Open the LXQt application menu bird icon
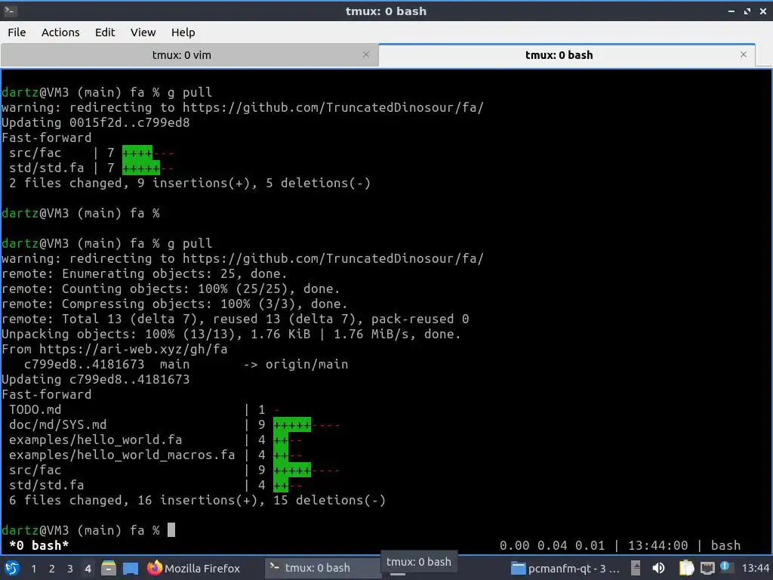Screen dimensions: 773x580 click(x=12, y=568)
